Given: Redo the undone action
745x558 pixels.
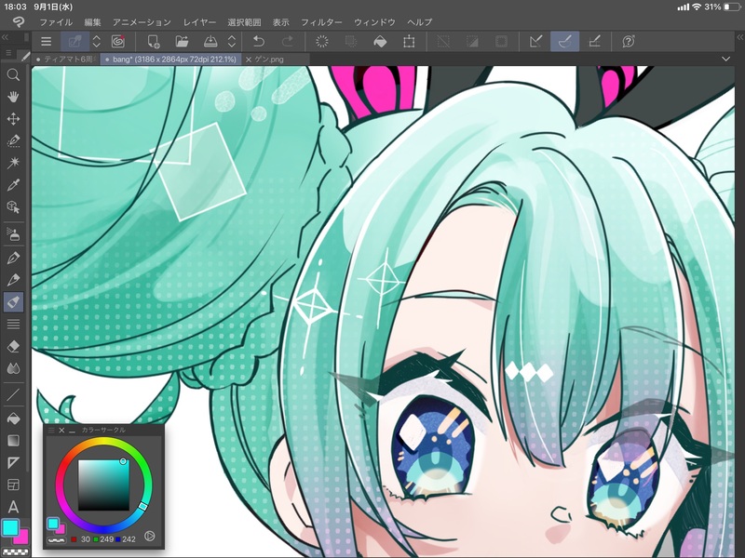Looking at the screenshot, I should coord(288,42).
